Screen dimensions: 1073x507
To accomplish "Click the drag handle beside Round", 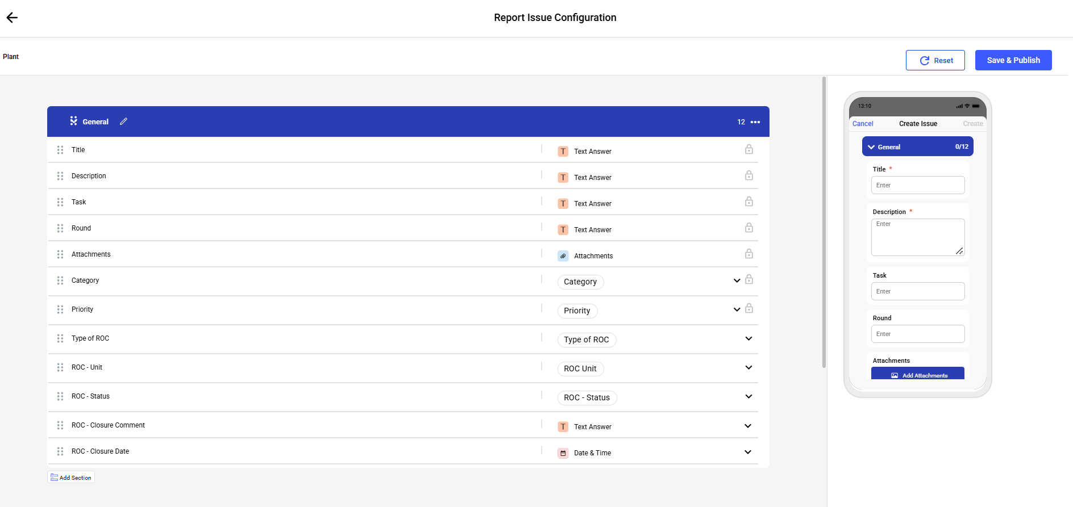I will 60,228.
